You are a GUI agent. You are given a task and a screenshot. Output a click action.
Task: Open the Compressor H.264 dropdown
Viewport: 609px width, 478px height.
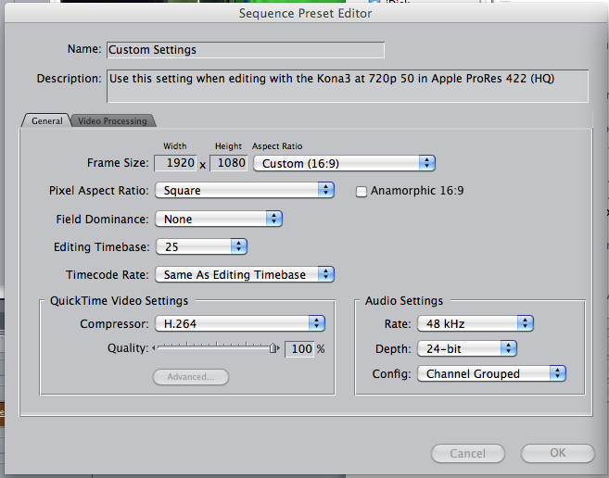[240, 323]
